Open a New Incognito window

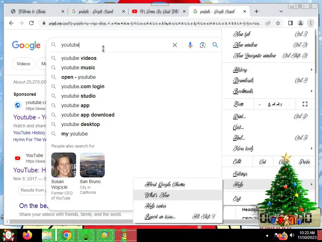269,55
